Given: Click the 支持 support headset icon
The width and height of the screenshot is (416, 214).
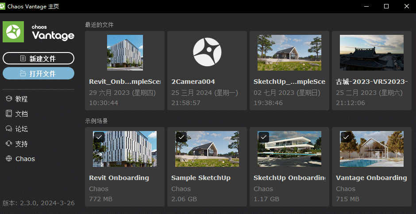Looking at the screenshot, I should [8, 144].
